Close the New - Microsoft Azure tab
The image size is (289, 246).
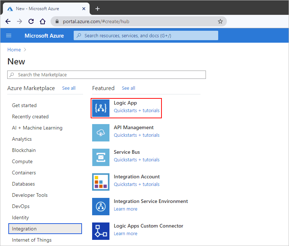coord(84,9)
